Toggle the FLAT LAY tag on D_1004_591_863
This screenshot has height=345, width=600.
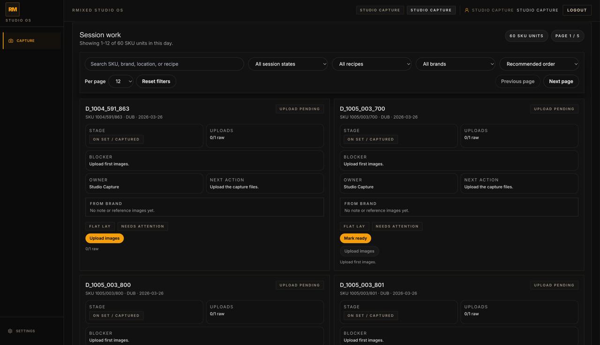pyautogui.click(x=100, y=226)
